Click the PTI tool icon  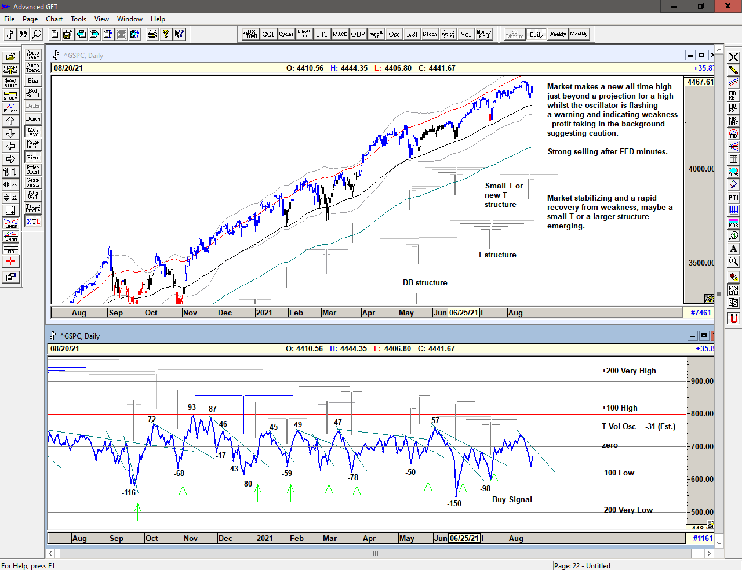point(733,198)
